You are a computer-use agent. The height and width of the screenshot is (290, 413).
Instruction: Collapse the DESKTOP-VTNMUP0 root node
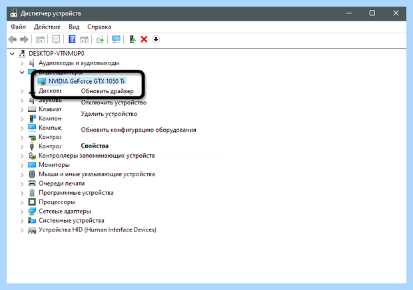pyautogui.click(x=12, y=54)
